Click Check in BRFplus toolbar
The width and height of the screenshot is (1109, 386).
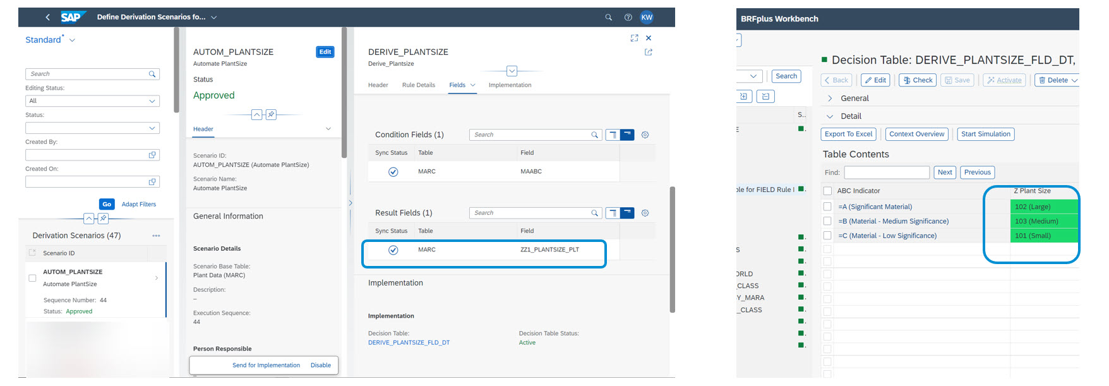point(917,80)
